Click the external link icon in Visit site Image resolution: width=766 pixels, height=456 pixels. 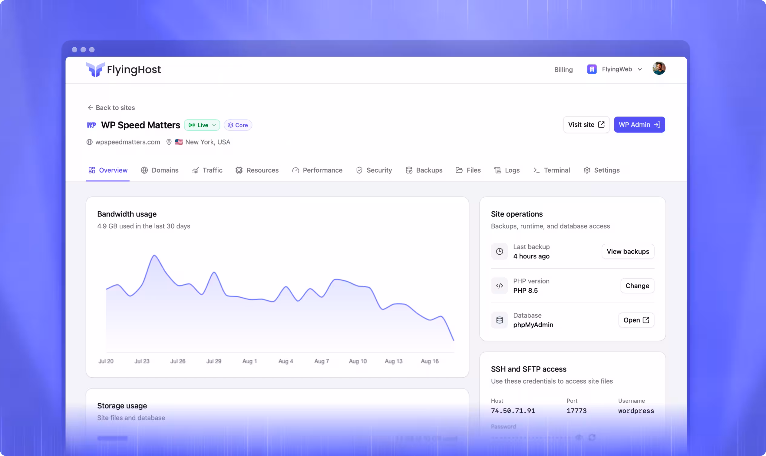(x=601, y=124)
